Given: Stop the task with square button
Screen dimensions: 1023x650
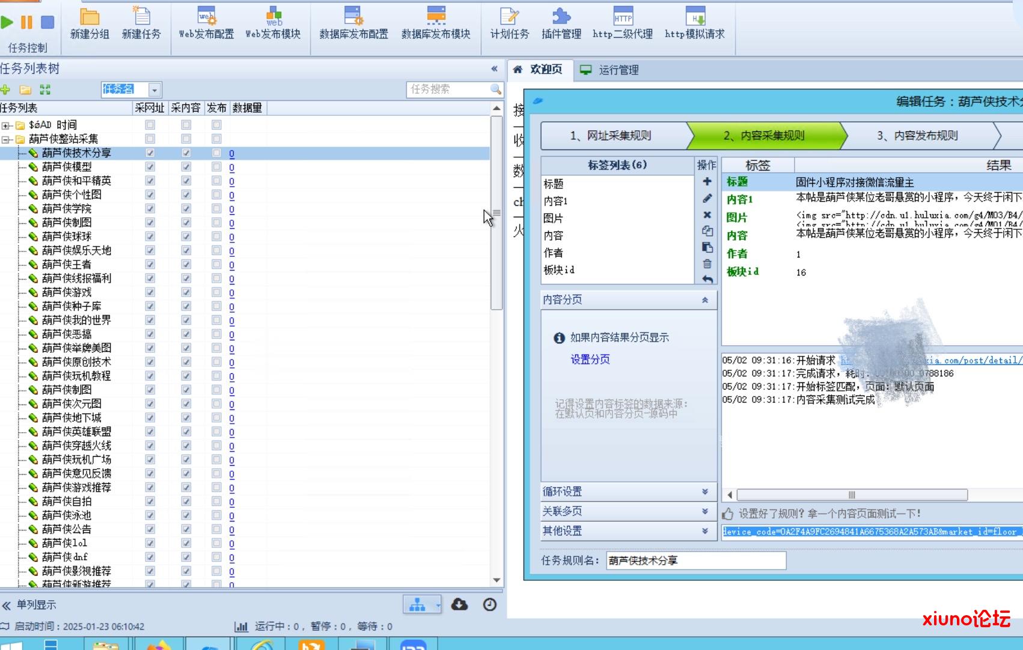Looking at the screenshot, I should (47, 23).
